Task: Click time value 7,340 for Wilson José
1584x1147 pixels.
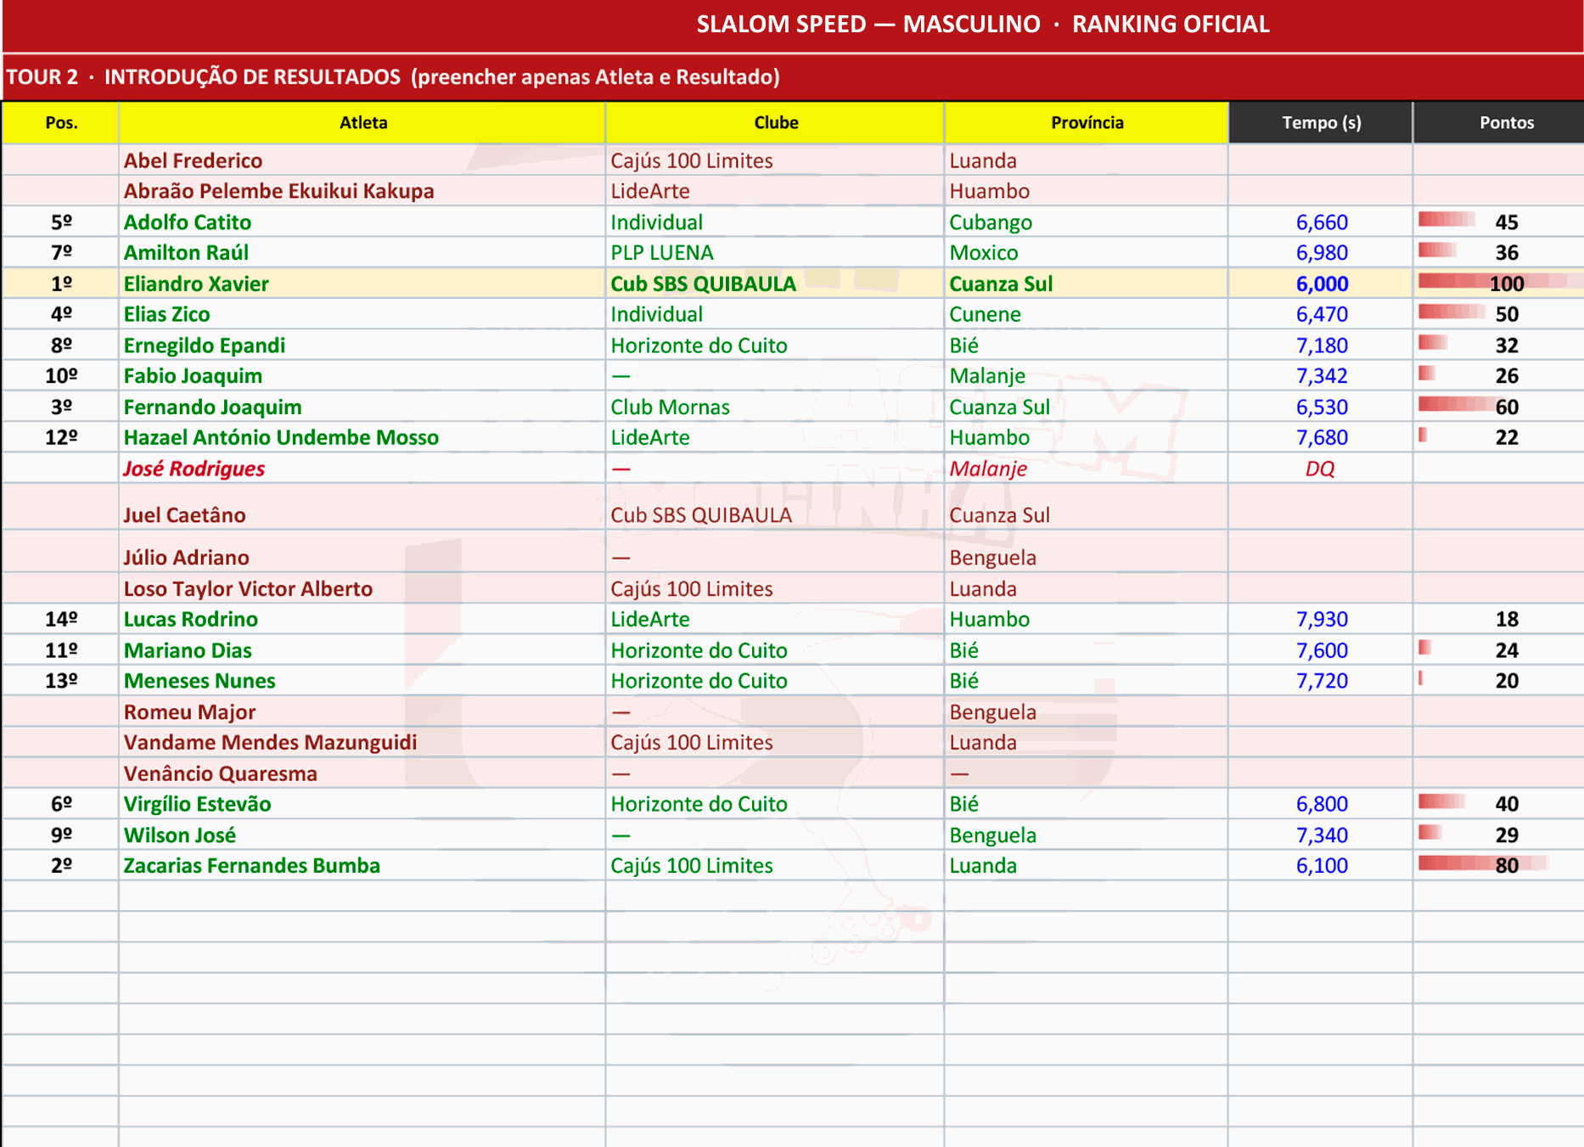Action: tap(1322, 835)
